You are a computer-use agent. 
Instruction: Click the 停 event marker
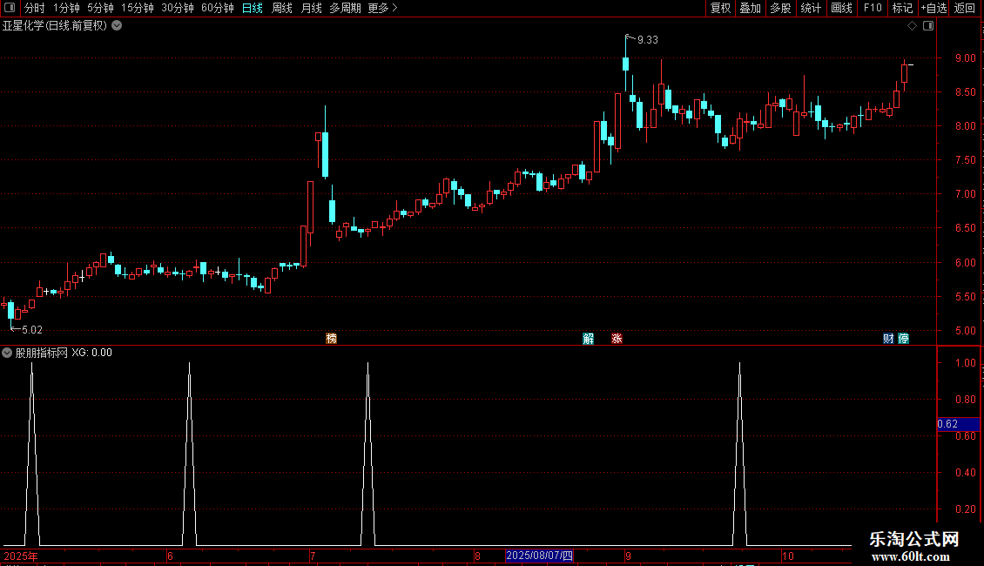click(x=904, y=339)
